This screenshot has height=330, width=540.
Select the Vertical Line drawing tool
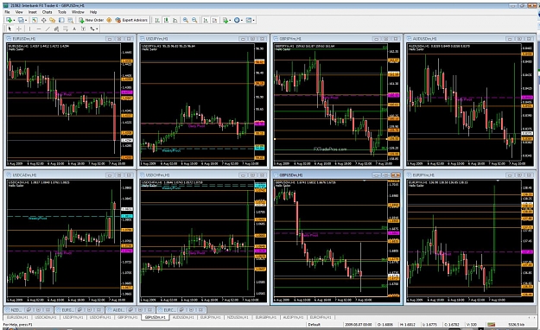(x=29, y=29)
